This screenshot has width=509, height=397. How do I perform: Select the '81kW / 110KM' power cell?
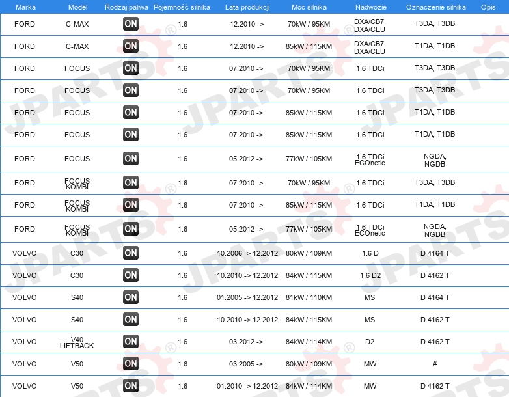[x=309, y=297]
